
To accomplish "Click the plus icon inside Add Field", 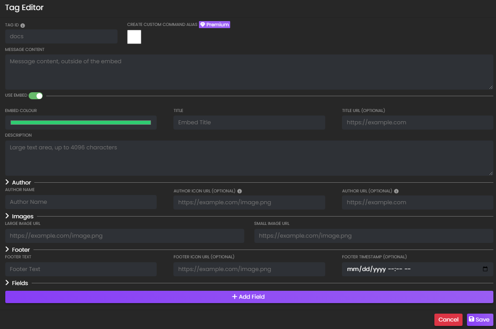I will (x=234, y=296).
